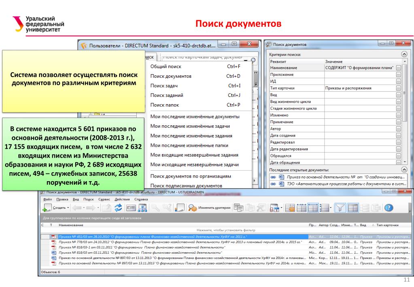Choose Поиск документов Ctrl+D menu entry
The width and height of the screenshot is (414, 287).
pos(195,76)
